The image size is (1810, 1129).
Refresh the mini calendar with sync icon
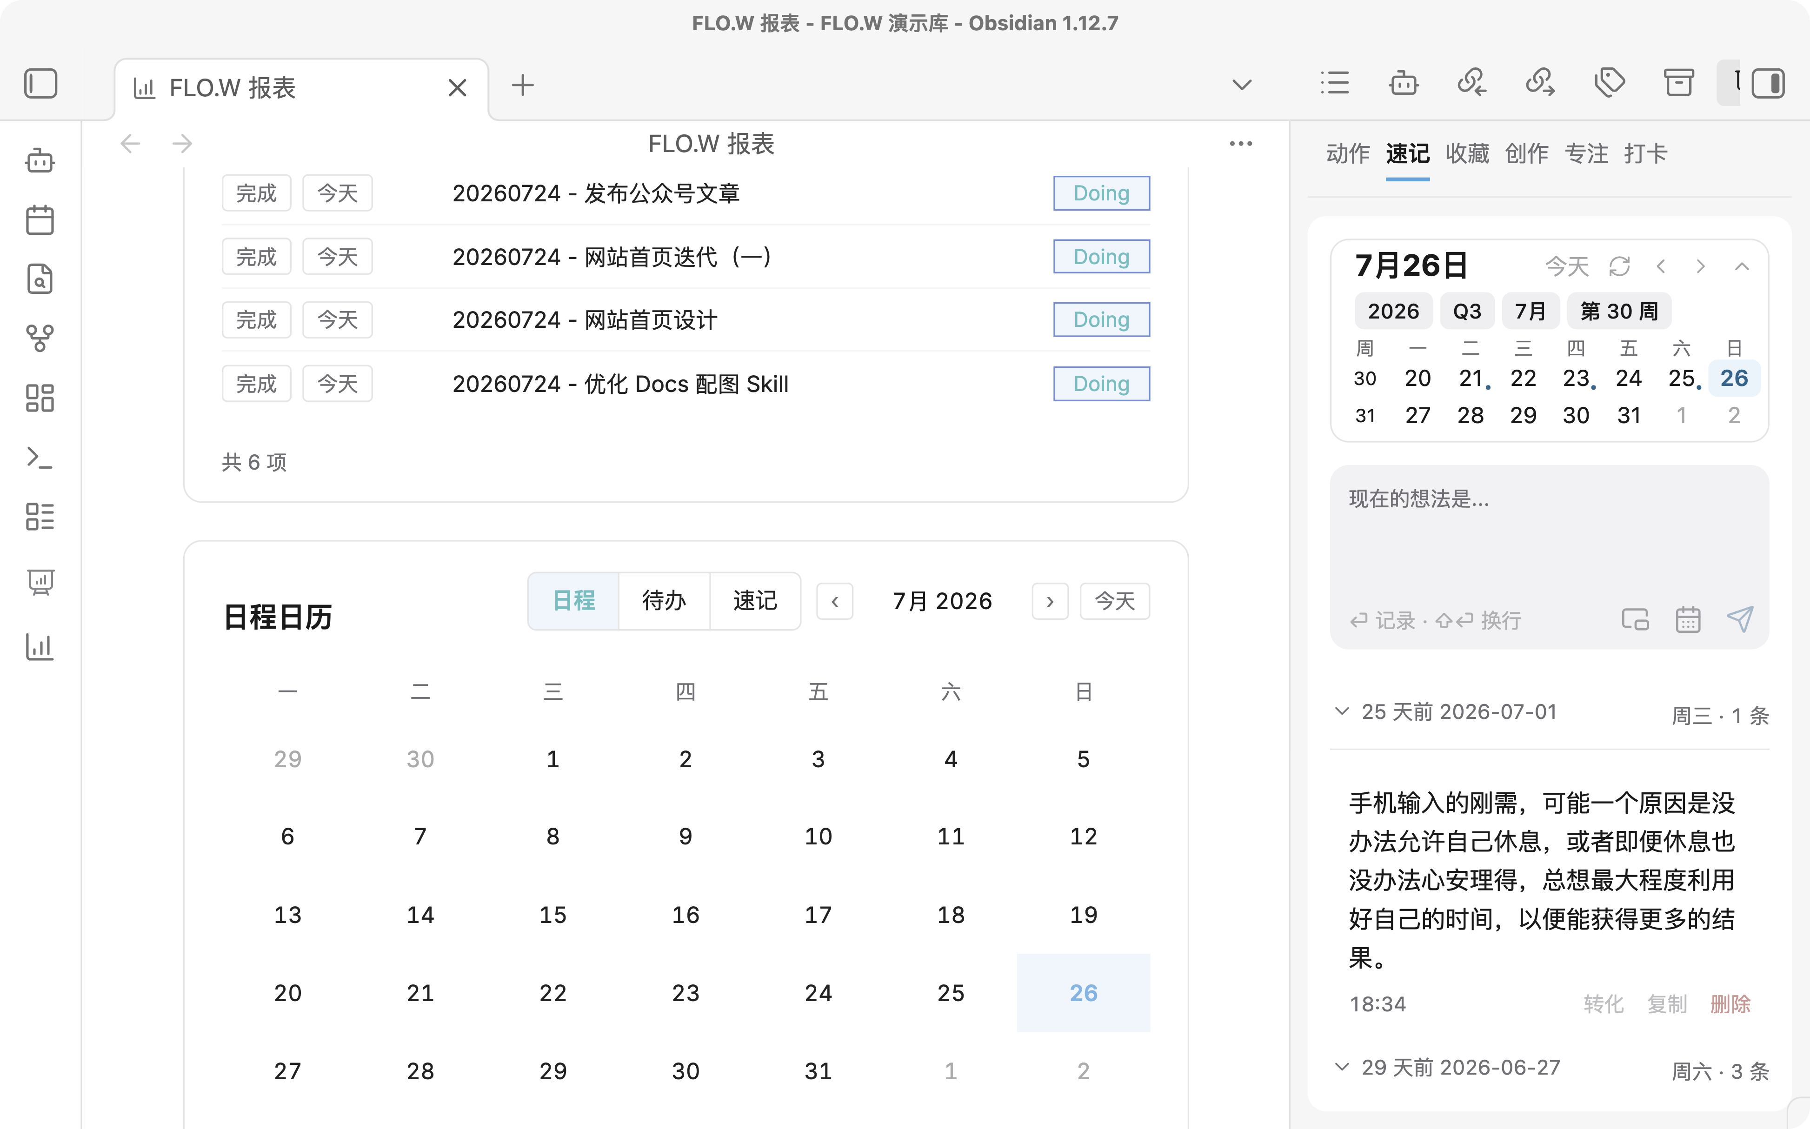click(1620, 266)
